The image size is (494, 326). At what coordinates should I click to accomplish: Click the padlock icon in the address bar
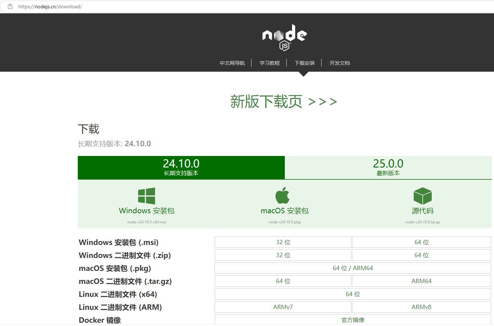(10, 6)
